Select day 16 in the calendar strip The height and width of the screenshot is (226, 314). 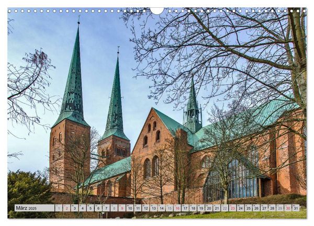177,208
